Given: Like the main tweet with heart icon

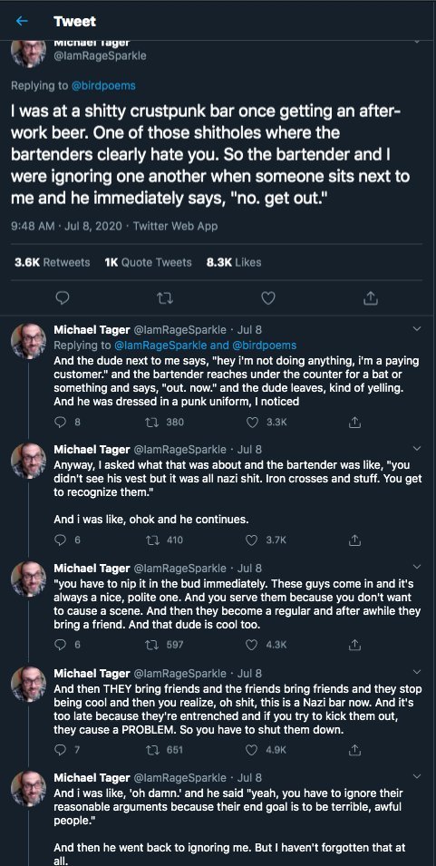Looking at the screenshot, I should pyautogui.click(x=267, y=298).
